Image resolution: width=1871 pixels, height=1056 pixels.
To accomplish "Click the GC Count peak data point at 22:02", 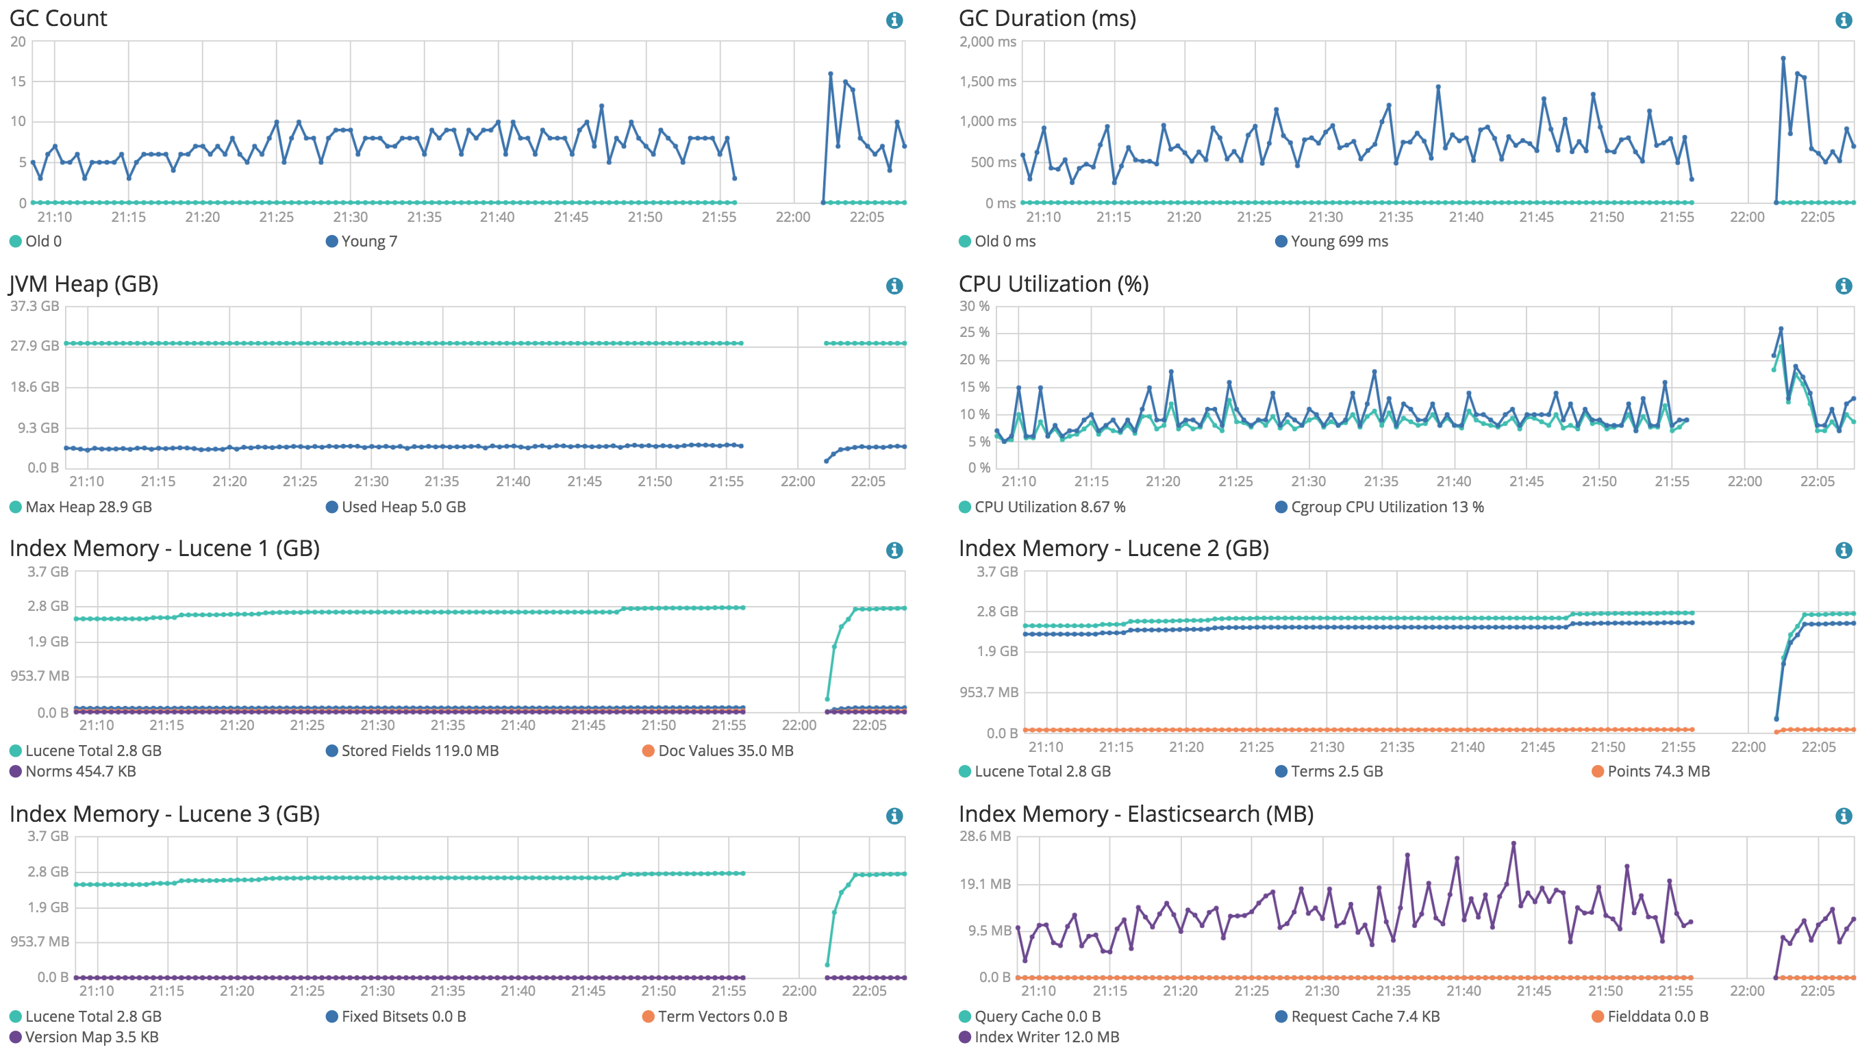I will pyautogui.click(x=830, y=74).
